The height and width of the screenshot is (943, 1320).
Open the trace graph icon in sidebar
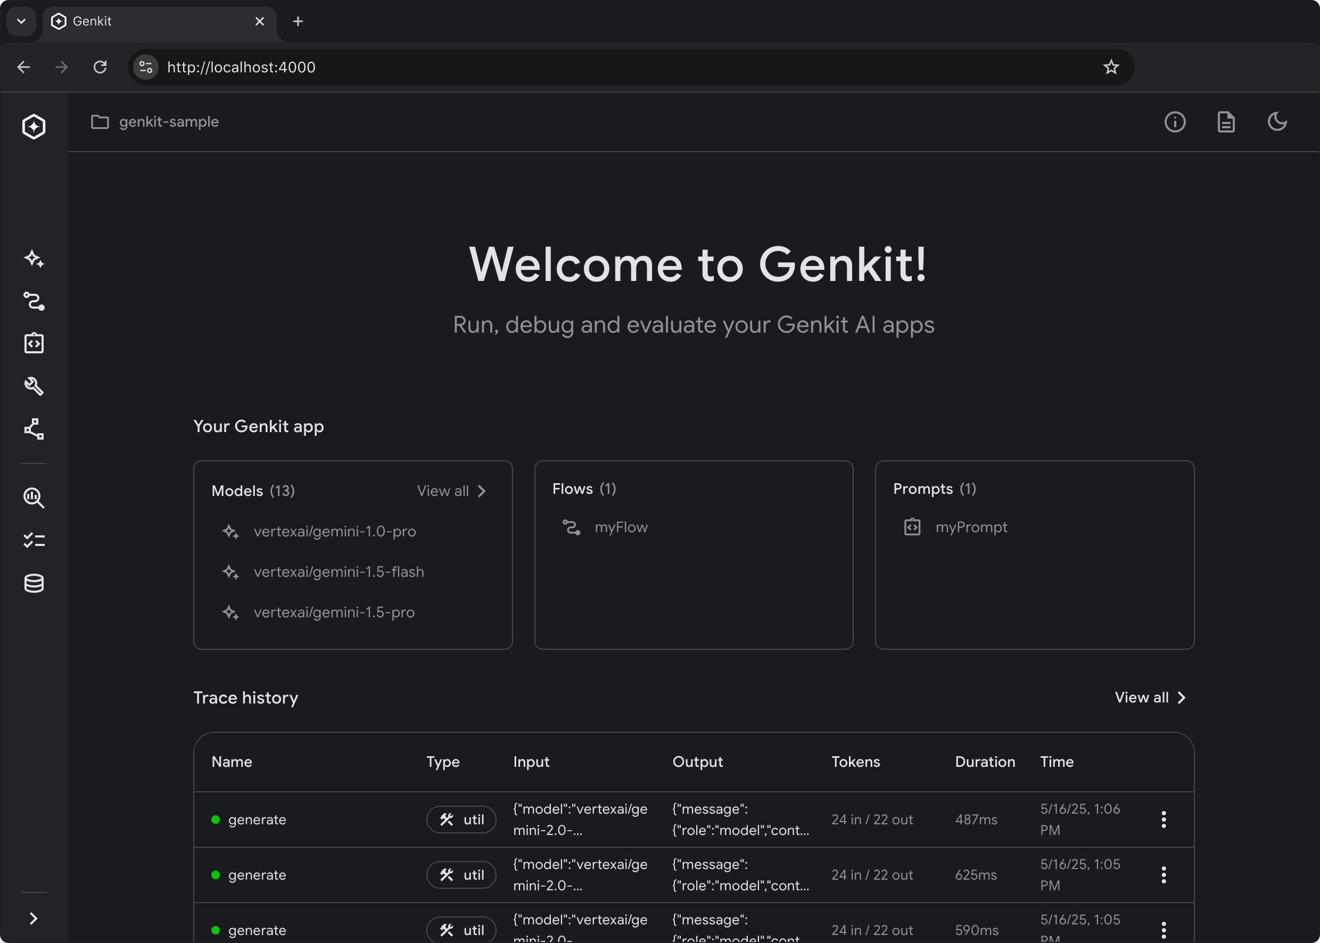[34, 429]
